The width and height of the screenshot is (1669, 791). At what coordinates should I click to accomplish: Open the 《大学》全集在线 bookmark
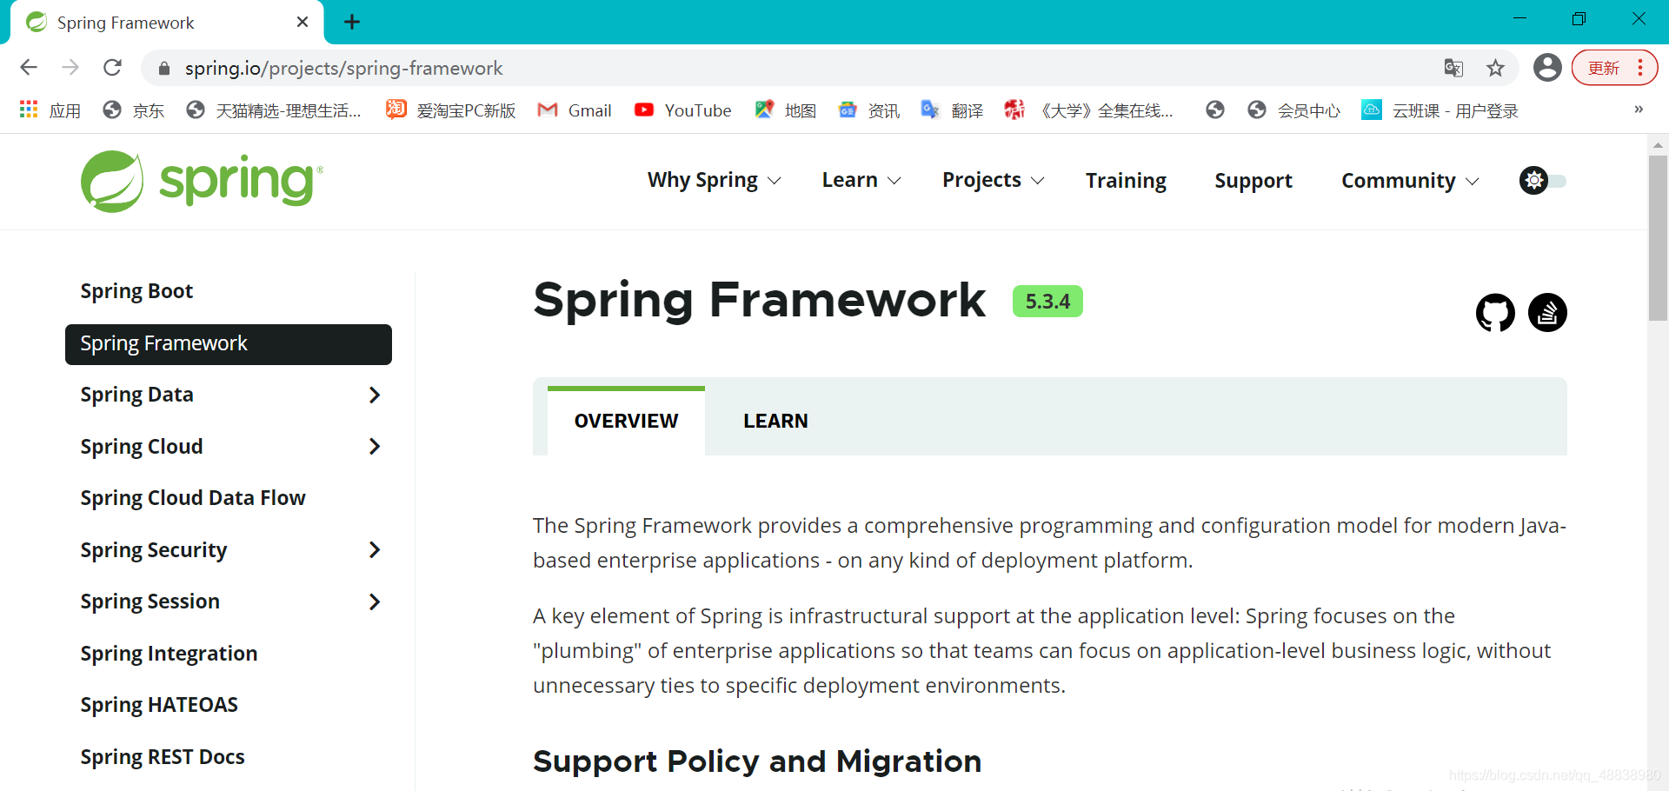point(1089,110)
